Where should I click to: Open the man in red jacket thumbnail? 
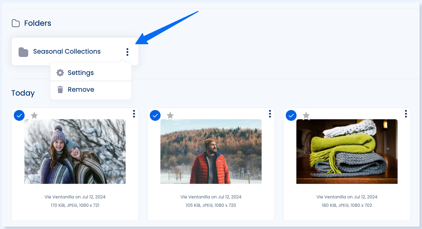(x=211, y=151)
